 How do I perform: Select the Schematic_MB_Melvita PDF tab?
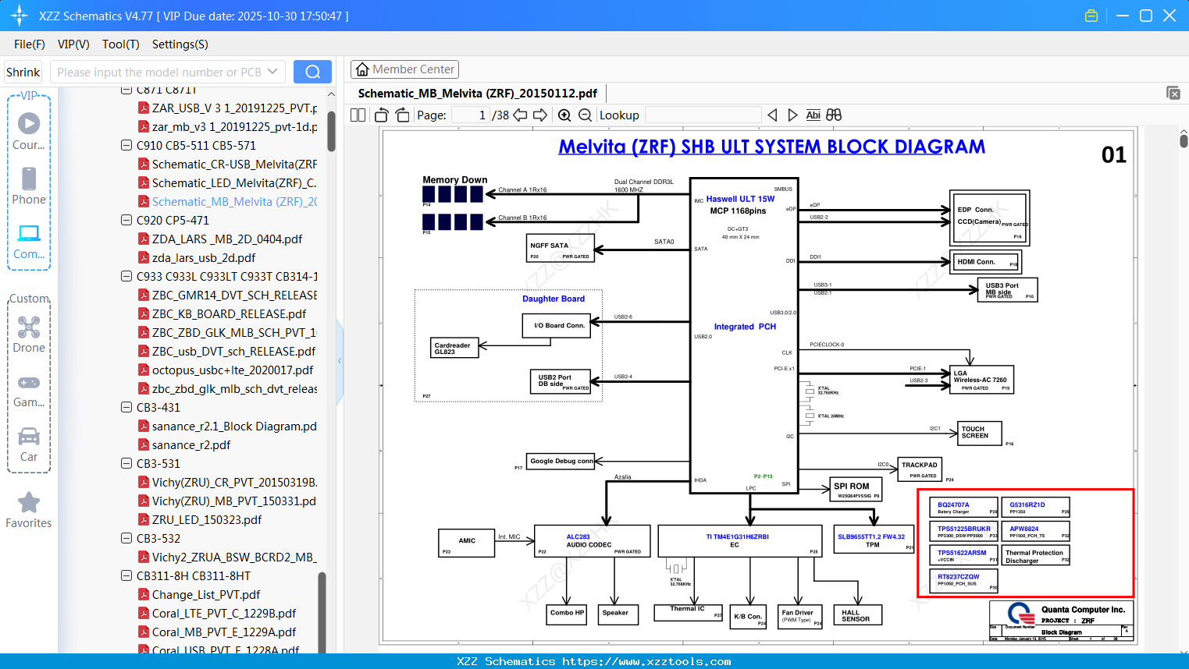coord(478,94)
